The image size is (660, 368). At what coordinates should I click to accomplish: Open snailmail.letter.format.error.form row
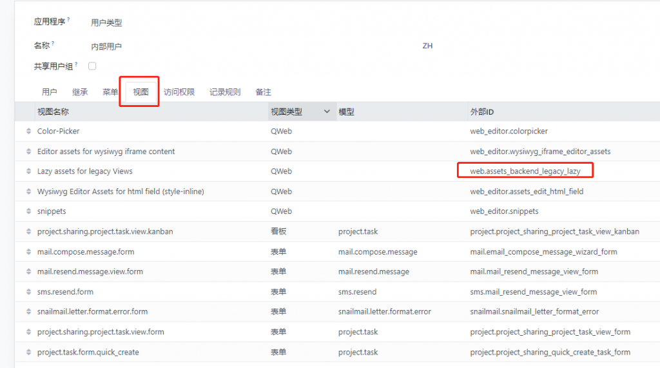tap(92, 311)
